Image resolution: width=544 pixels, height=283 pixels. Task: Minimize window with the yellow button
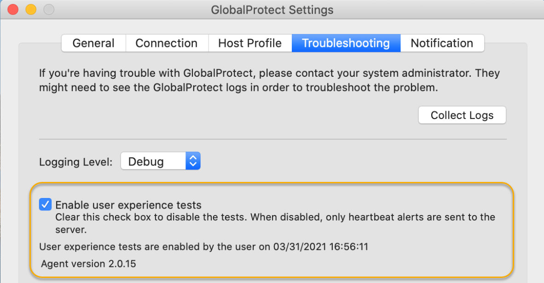click(x=31, y=9)
